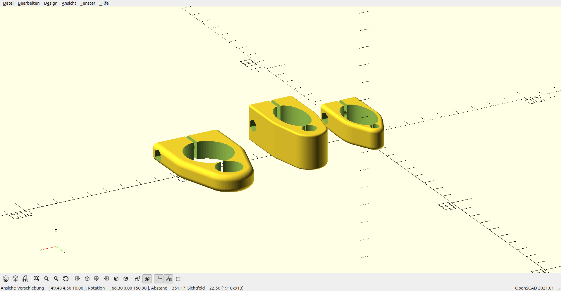Open the Fenster menu
Viewport: 561px width, 291px height.
(x=88, y=3)
